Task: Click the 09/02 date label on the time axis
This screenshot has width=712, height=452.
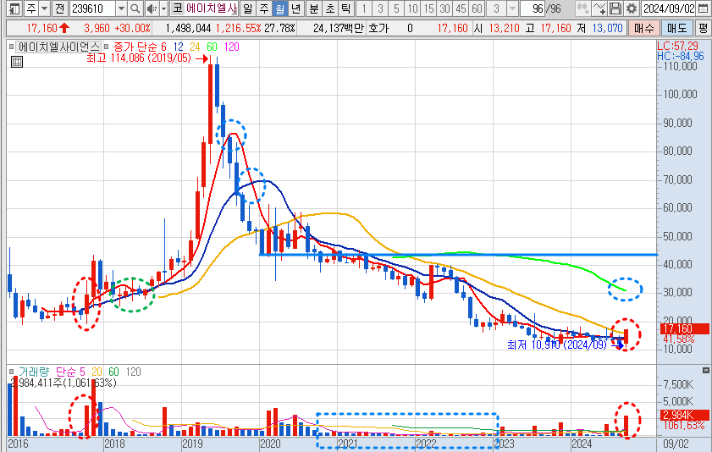Action: 676,444
